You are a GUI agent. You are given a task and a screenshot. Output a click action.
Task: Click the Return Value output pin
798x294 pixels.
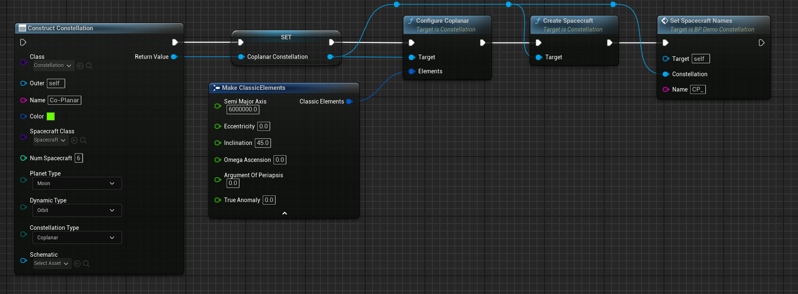tap(174, 57)
